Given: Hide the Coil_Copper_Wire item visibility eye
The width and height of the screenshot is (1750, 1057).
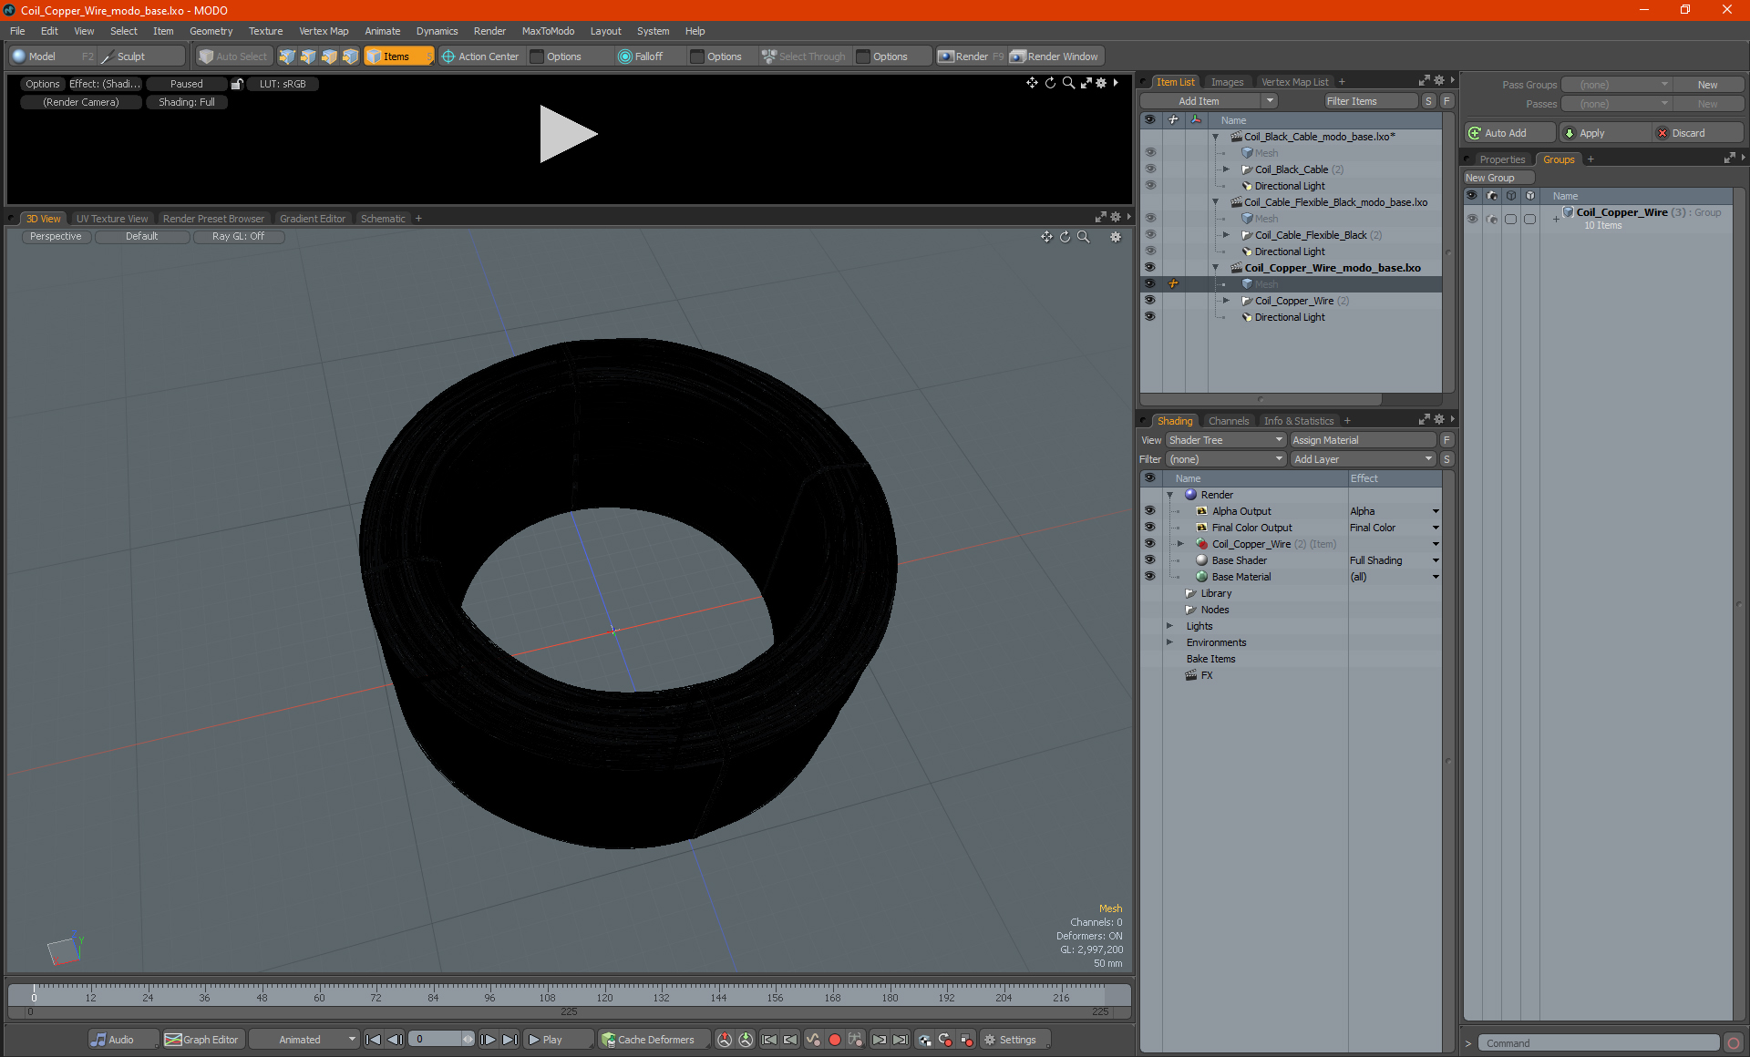Looking at the screenshot, I should (1149, 301).
